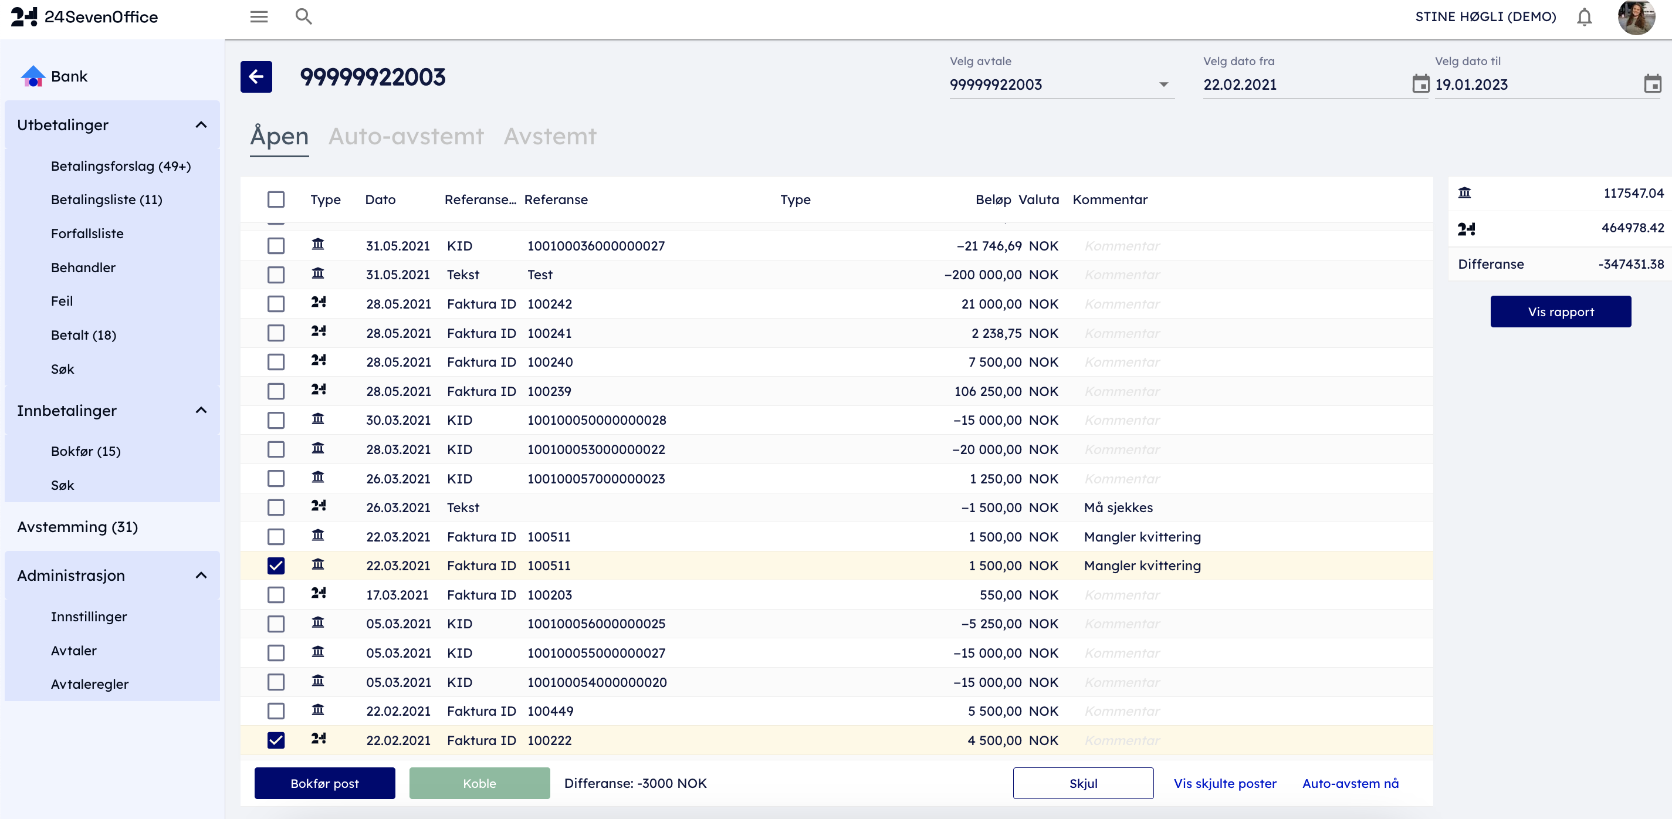Open the notifications bell
Screen dimensions: 1672x819
[1584, 17]
